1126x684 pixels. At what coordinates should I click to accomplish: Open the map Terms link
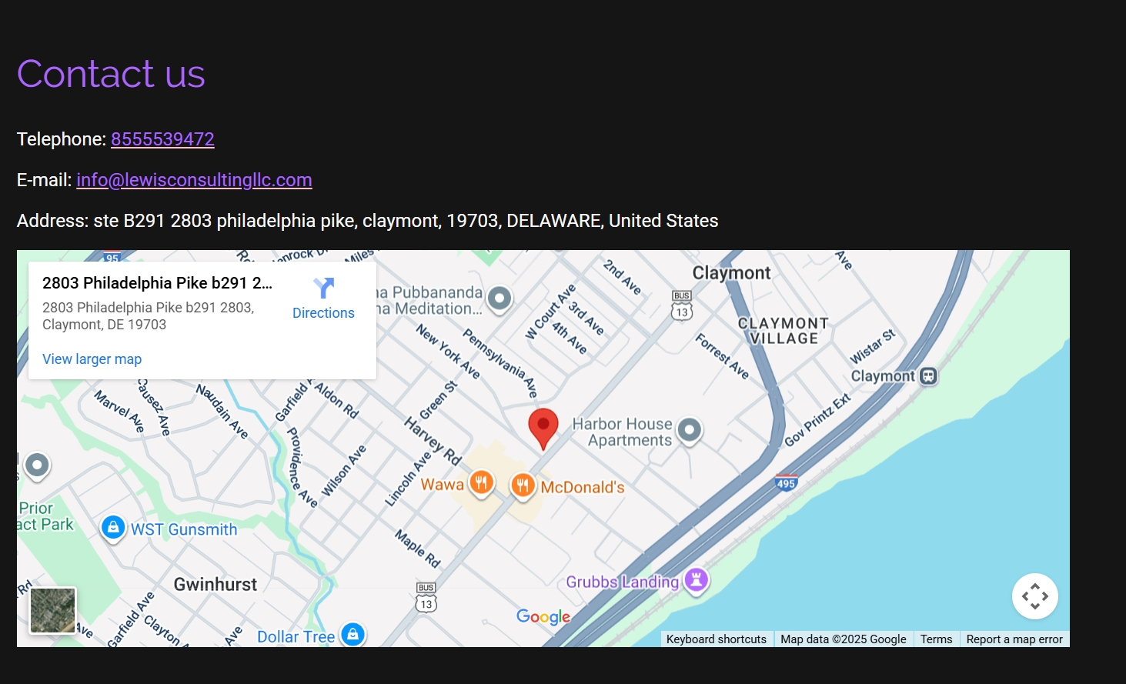[x=936, y=639]
